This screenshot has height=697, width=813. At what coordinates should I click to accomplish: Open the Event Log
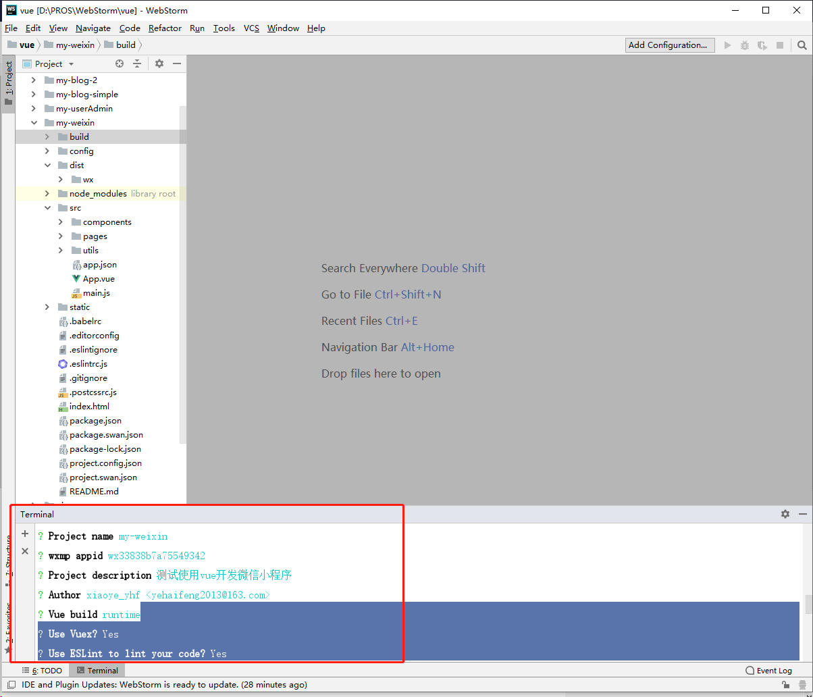pos(768,671)
